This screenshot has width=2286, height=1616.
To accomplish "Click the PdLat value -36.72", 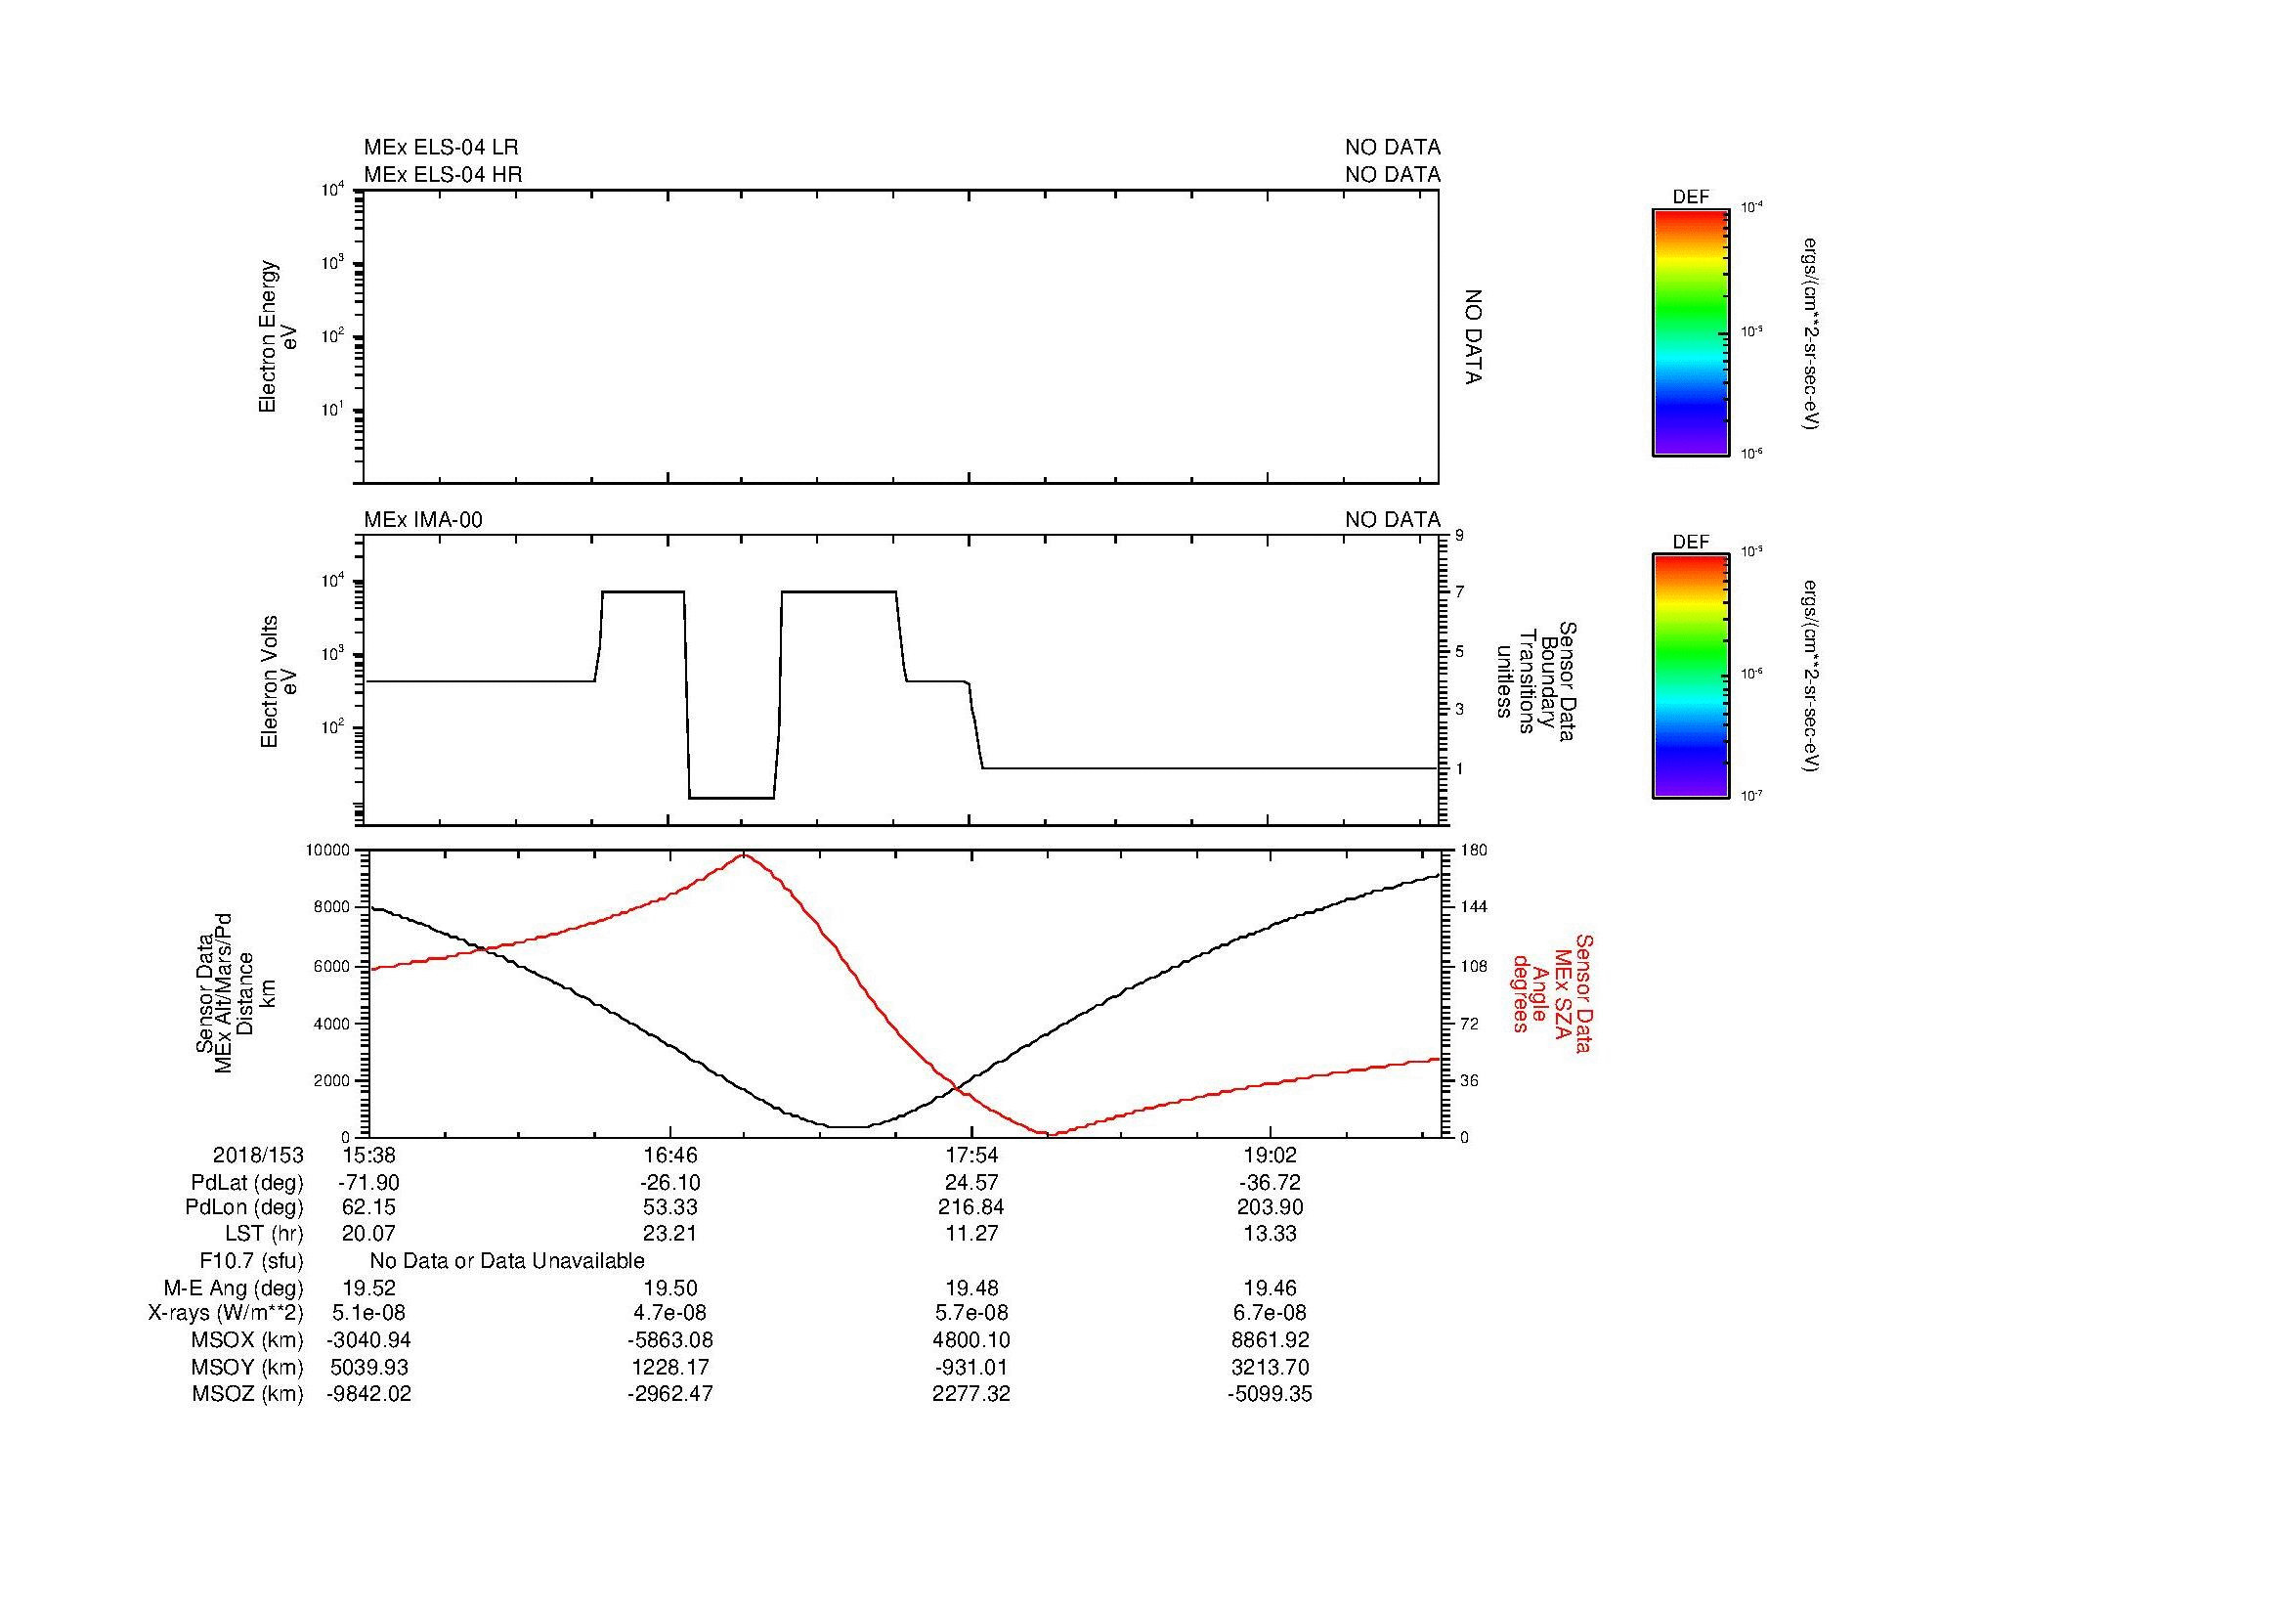I will coord(1271,1183).
